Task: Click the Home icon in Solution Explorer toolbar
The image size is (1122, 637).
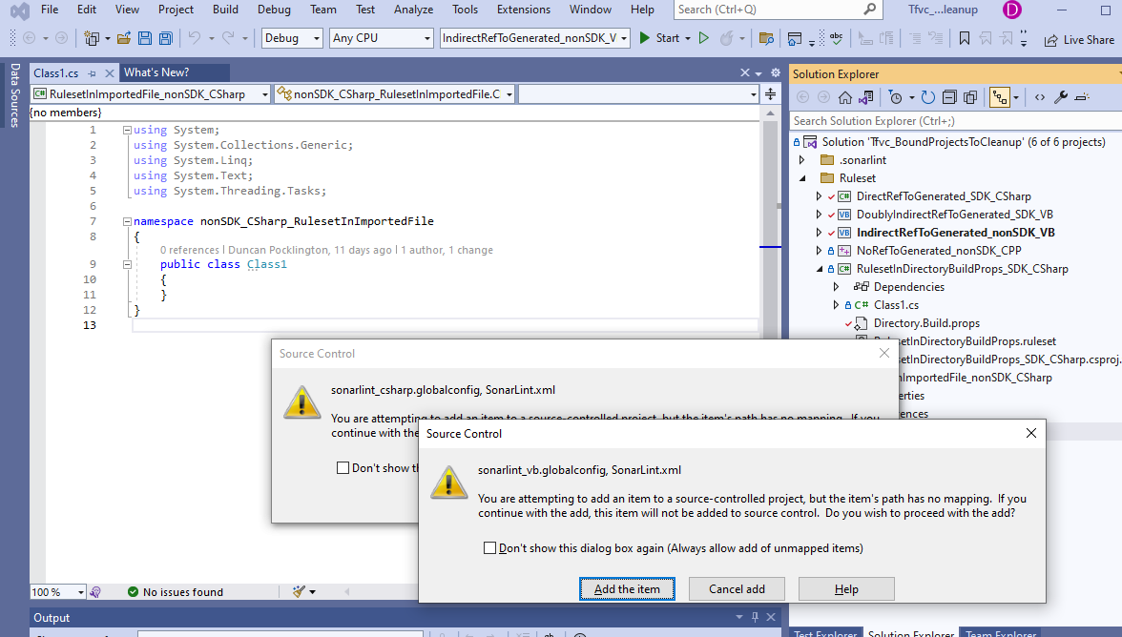Action: (x=843, y=96)
